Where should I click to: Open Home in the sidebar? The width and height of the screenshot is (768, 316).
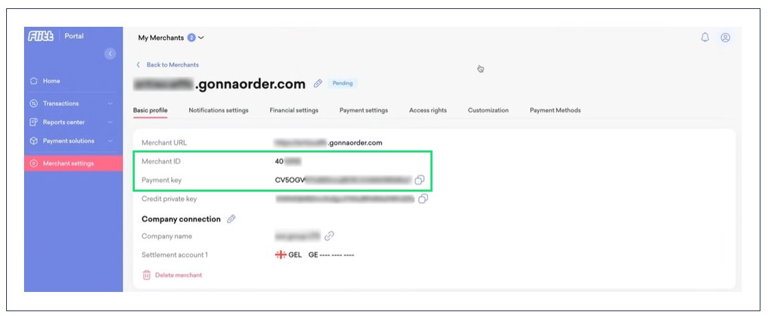pos(51,80)
